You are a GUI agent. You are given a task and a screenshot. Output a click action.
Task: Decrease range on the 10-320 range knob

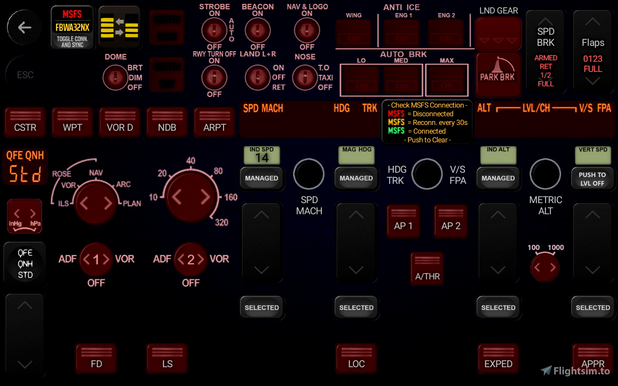coord(177,197)
